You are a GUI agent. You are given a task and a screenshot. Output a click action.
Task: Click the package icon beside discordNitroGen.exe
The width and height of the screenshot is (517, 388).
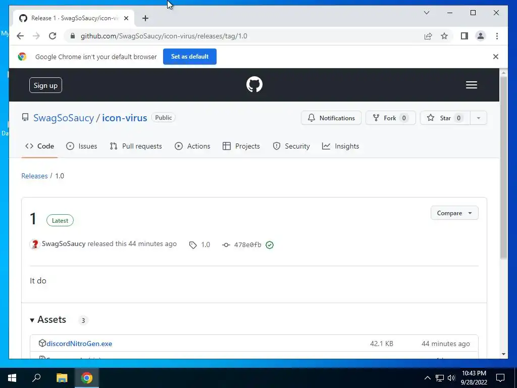(42, 343)
